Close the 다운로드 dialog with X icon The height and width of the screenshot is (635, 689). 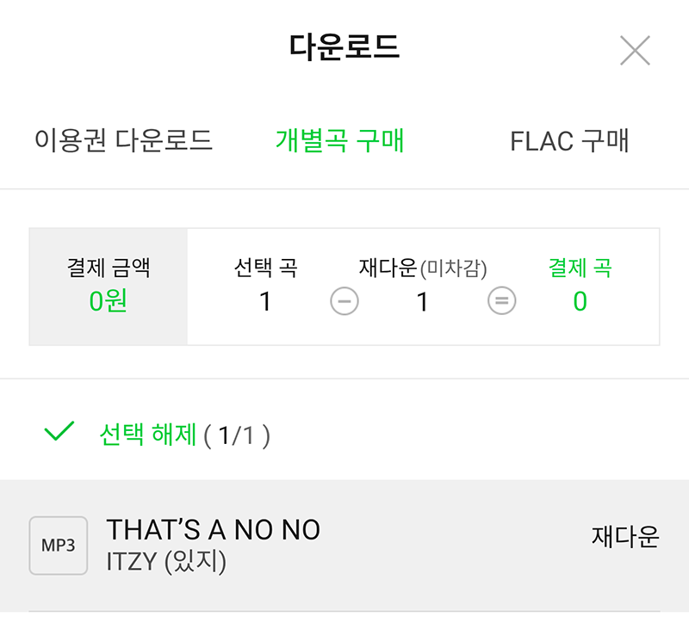coord(635,51)
